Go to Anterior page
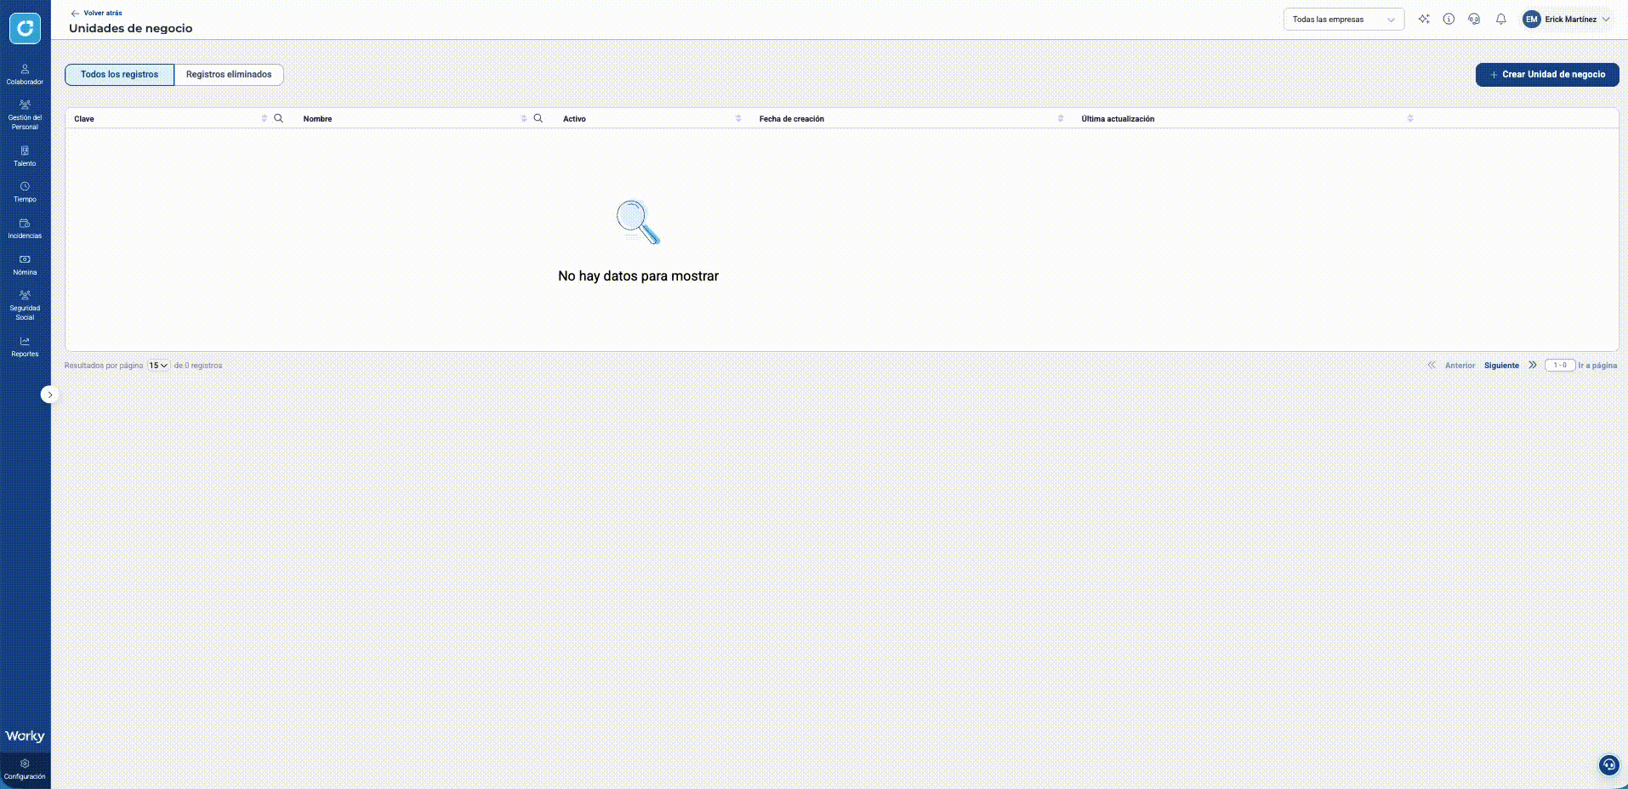1628x789 pixels. coord(1460,366)
